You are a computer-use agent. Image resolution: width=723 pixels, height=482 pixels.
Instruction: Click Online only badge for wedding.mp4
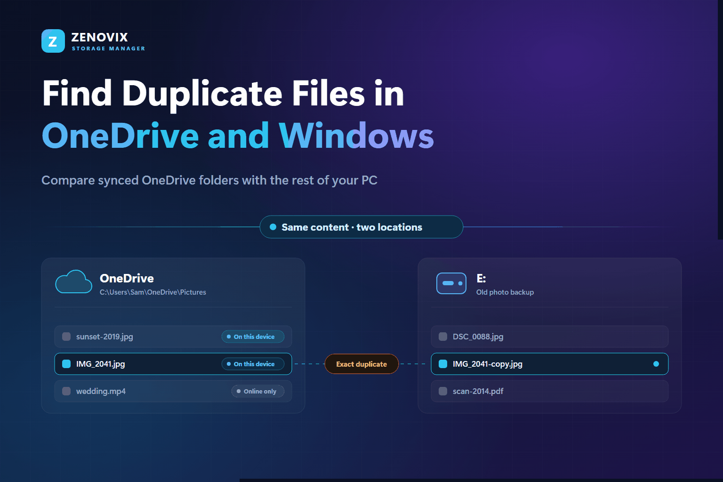[x=257, y=391]
